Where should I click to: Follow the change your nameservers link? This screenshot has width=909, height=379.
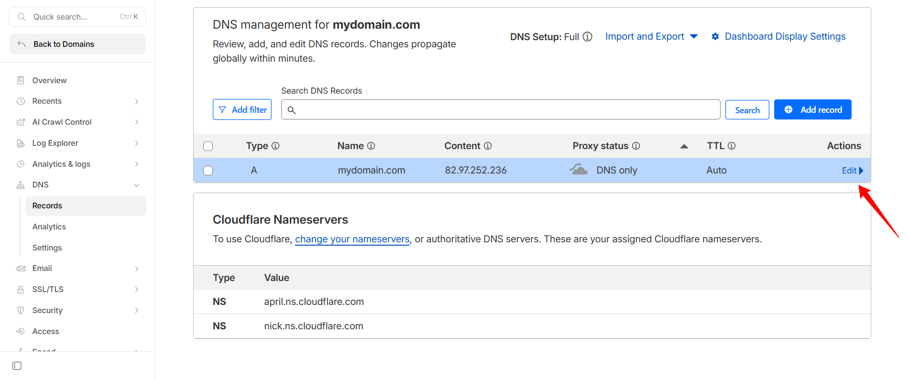352,239
